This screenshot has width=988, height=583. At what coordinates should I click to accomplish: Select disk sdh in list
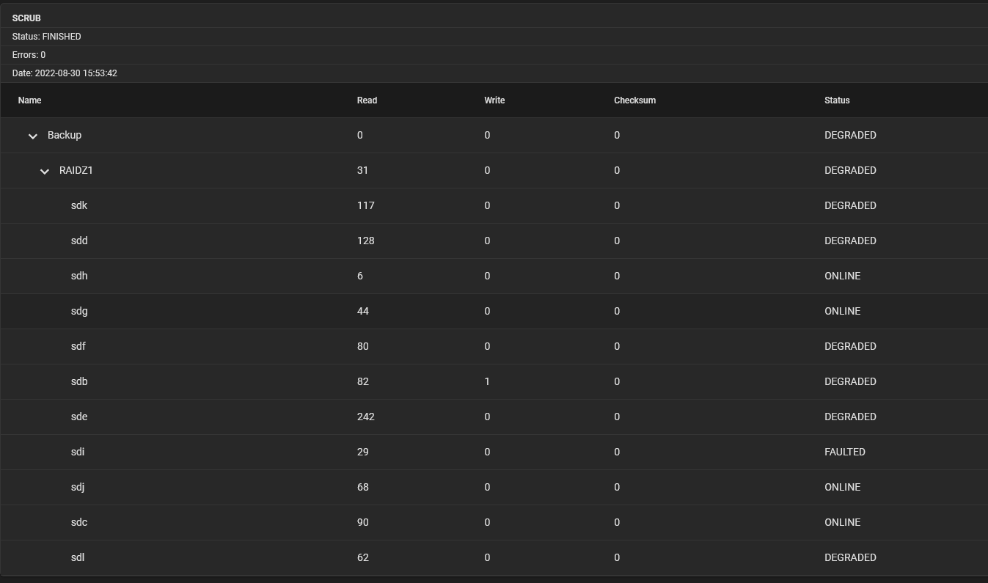79,276
